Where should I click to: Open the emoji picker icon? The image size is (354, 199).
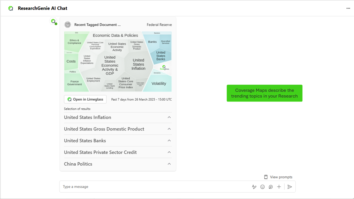(262, 187)
